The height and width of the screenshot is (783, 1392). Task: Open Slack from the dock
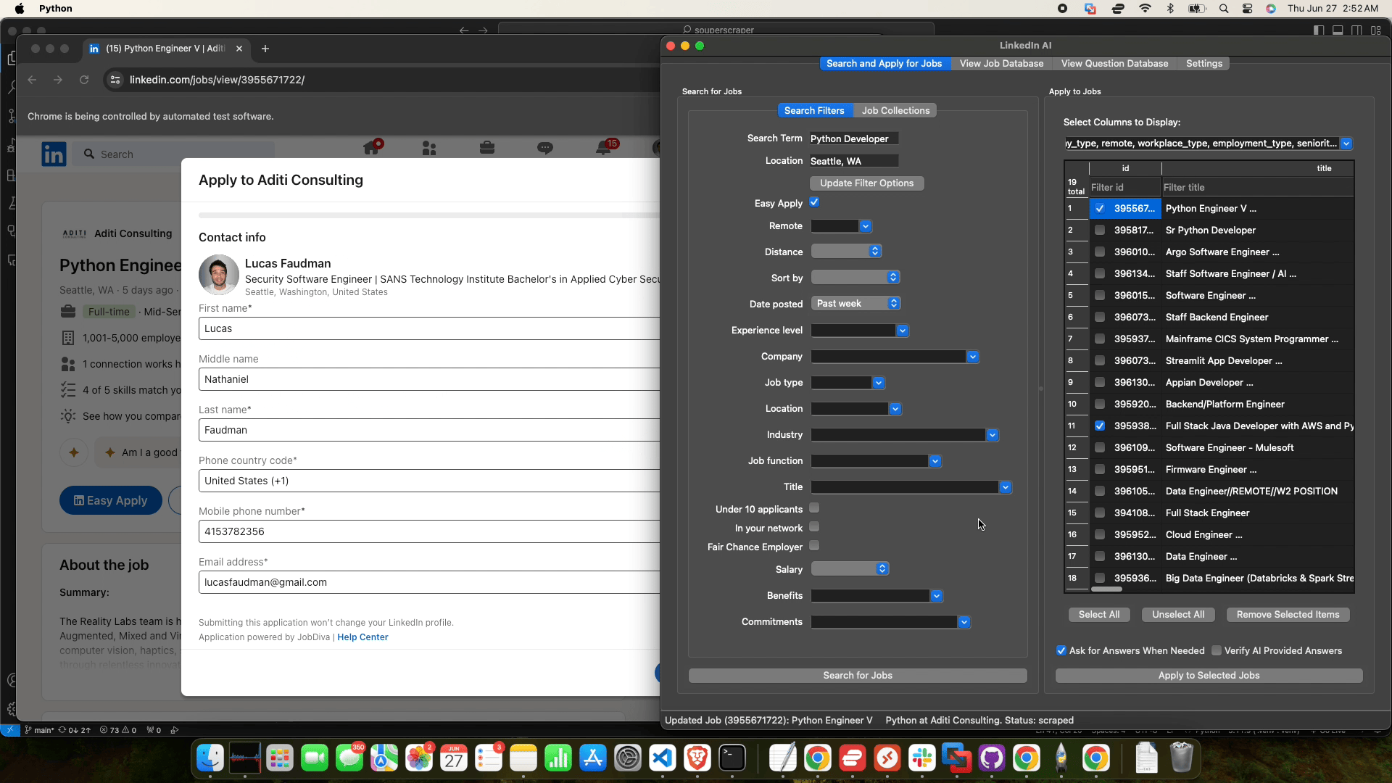pyautogui.click(x=921, y=758)
